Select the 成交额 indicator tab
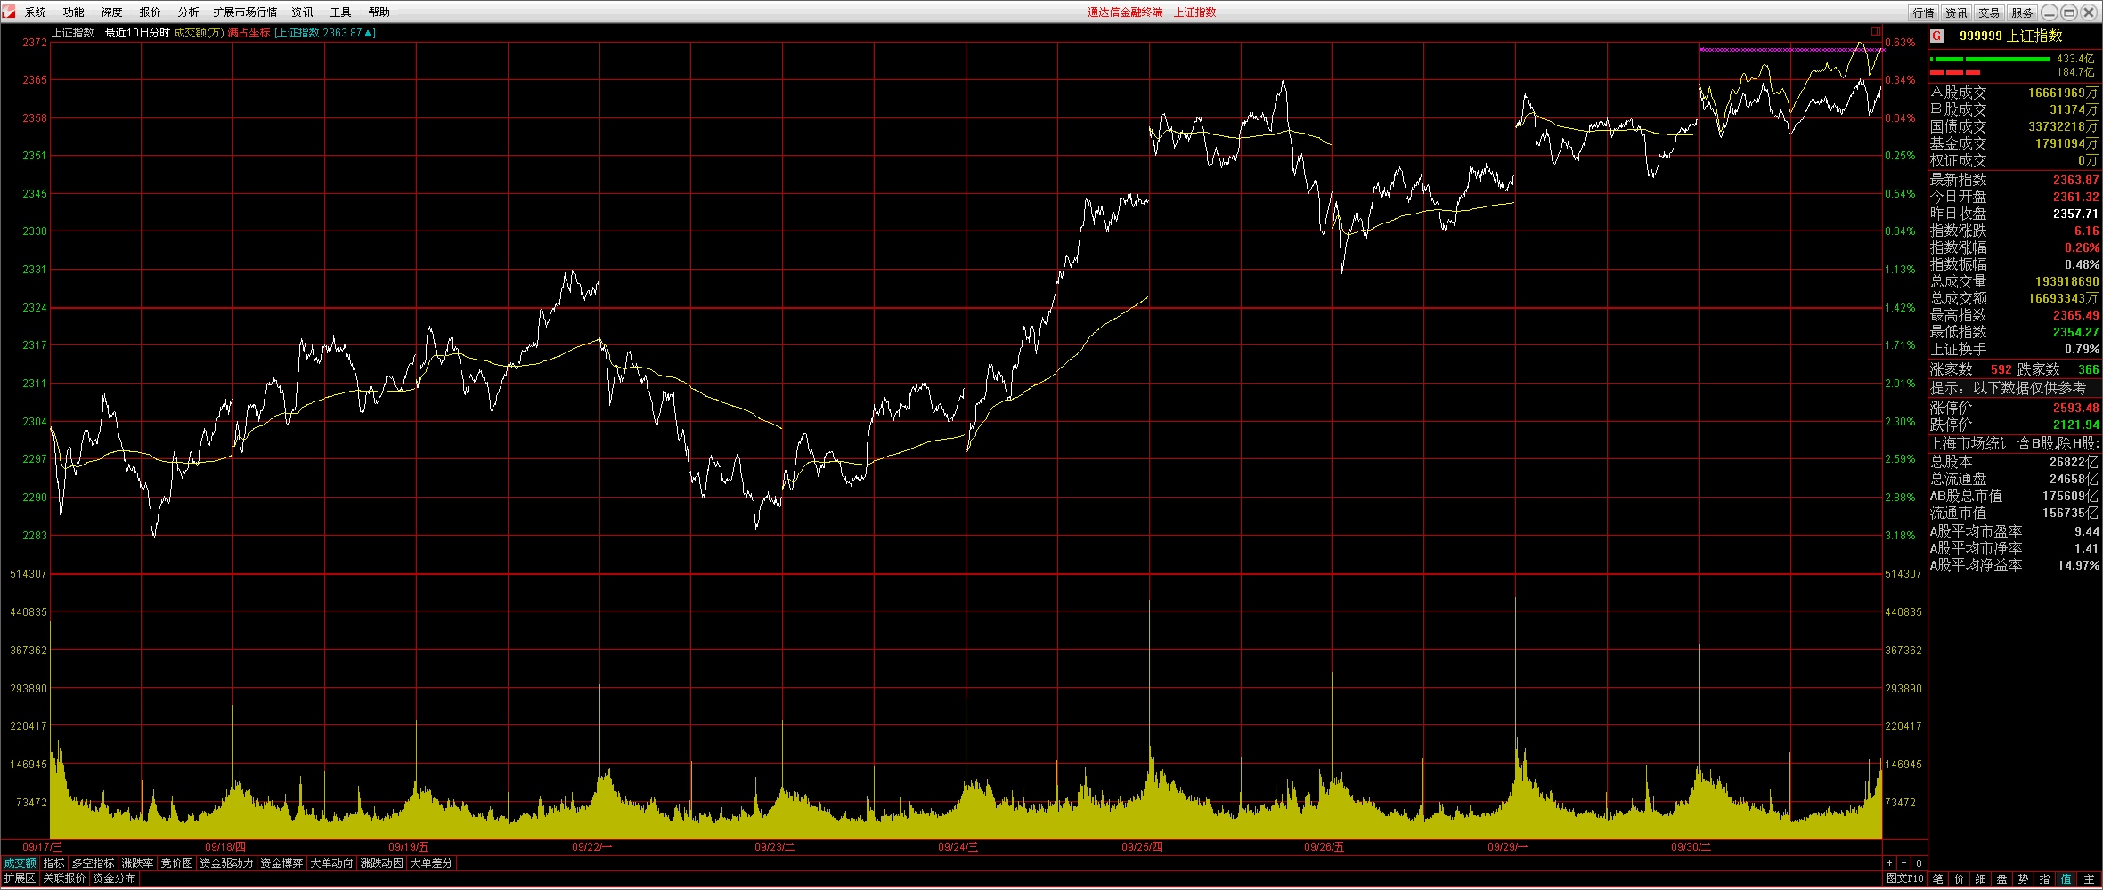 pyautogui.click(x=20, y=863)
